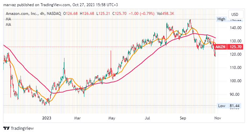Click the 100.00 price axis label
Image resolution: width=248 pixels, height=134 pixels.
[236, 81]
